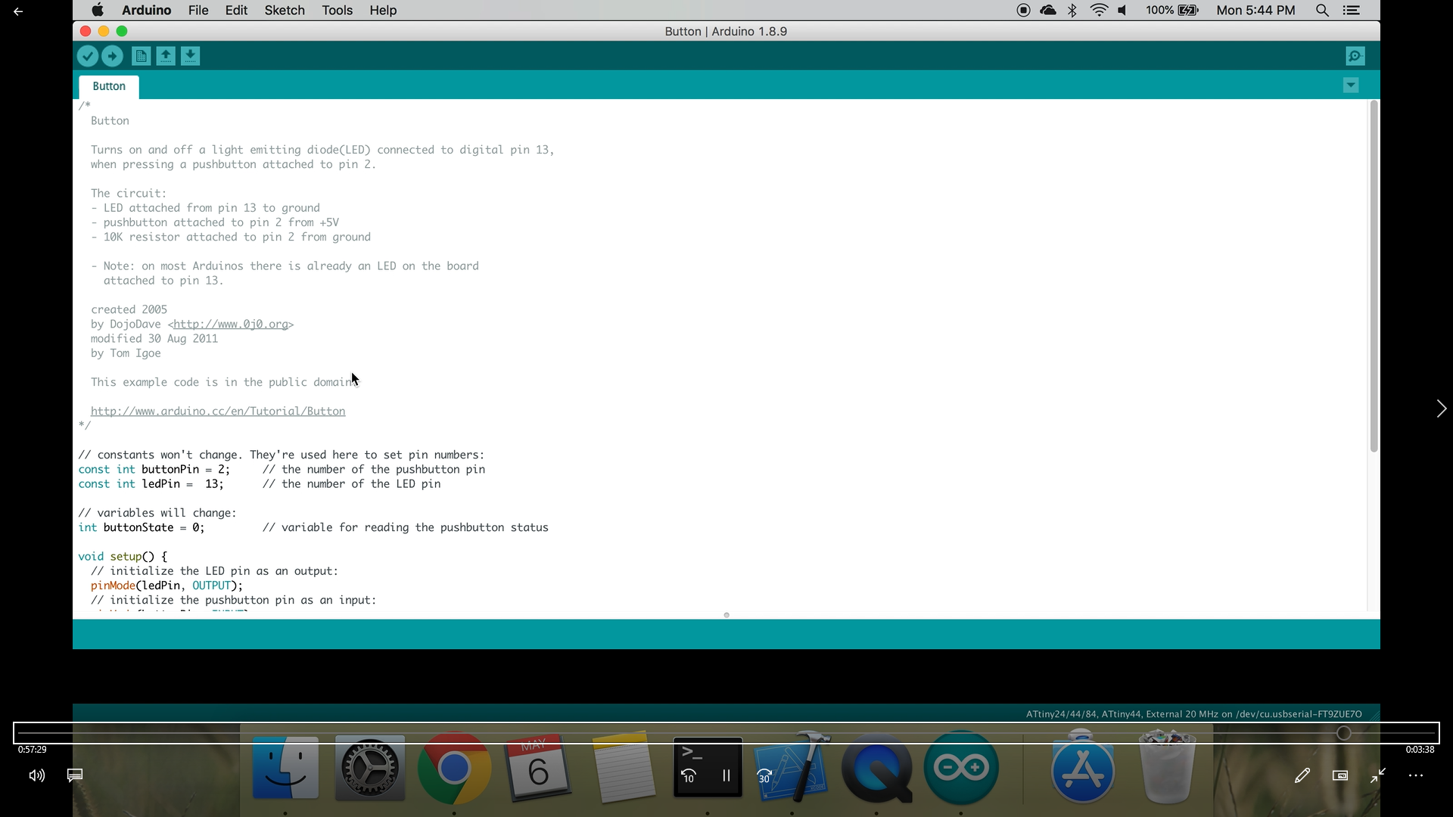Toggle captions in the video player
Image resolution: width=1453 pixels, height=817 pixels.
75,775
